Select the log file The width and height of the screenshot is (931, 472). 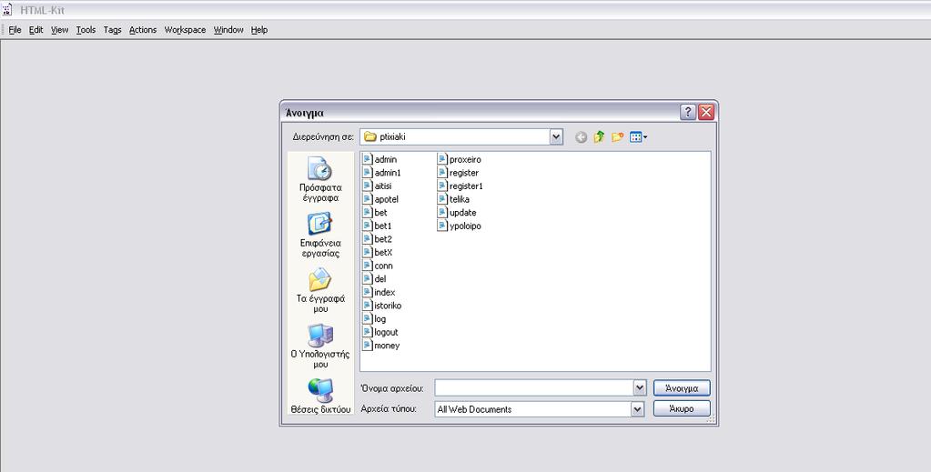tap(375, 319)
